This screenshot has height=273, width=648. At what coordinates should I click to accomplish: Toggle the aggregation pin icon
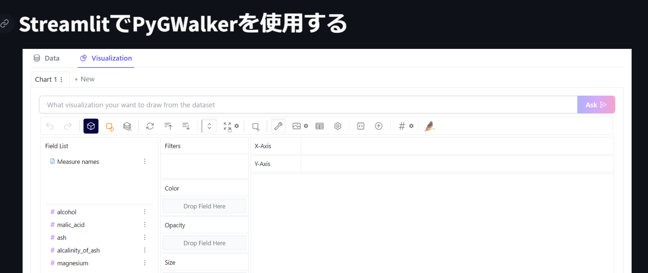click(402, 126)
